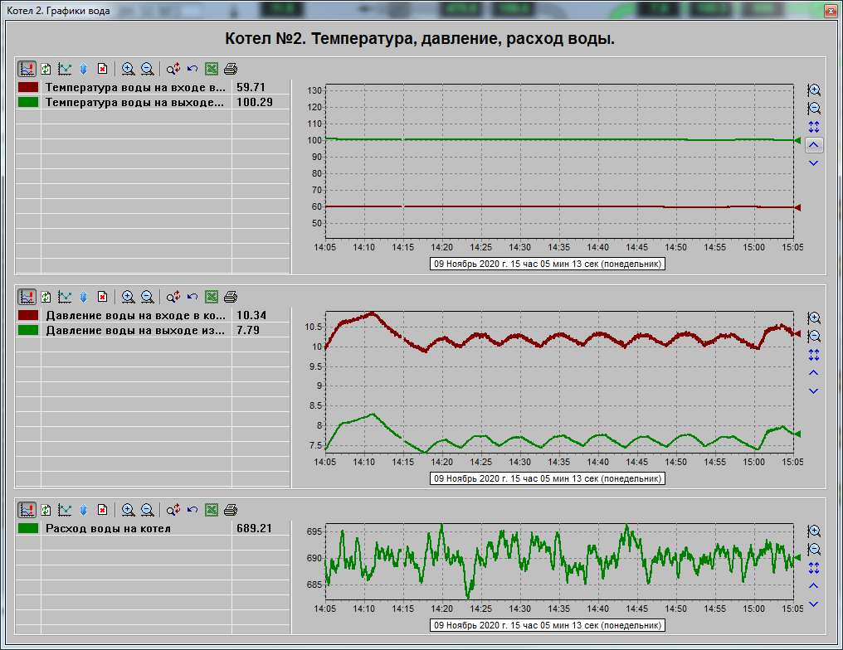
Task: Click the red X document icon in pressure toolbar
Action: (102, 297)
